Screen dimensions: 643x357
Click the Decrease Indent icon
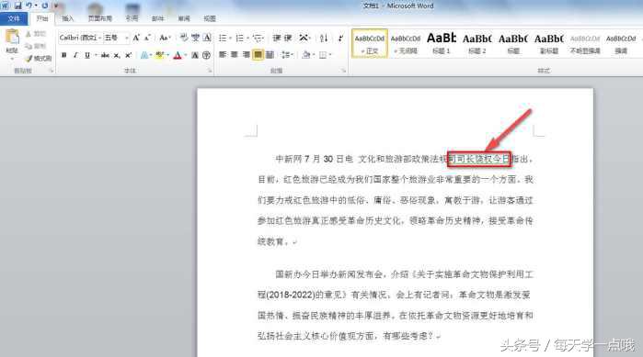click(x=277, y=38)
